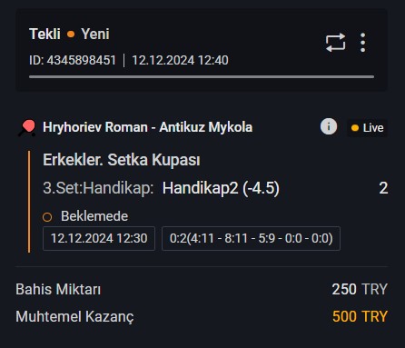The image size is (405, 348).
Task: Click the live score 0:2 box
Action: (251, 238)
